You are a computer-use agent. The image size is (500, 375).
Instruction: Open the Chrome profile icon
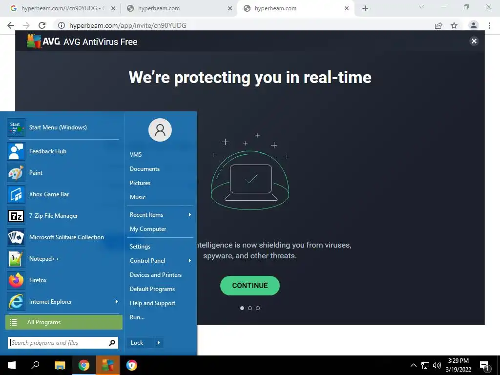coord(474,25)
